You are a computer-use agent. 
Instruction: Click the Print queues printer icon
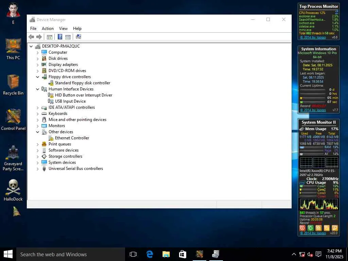[x=44, y=144]
